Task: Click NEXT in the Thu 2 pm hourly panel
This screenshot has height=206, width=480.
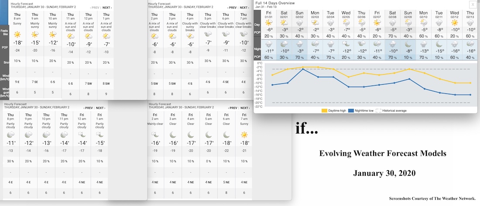Action: point(244,7)
